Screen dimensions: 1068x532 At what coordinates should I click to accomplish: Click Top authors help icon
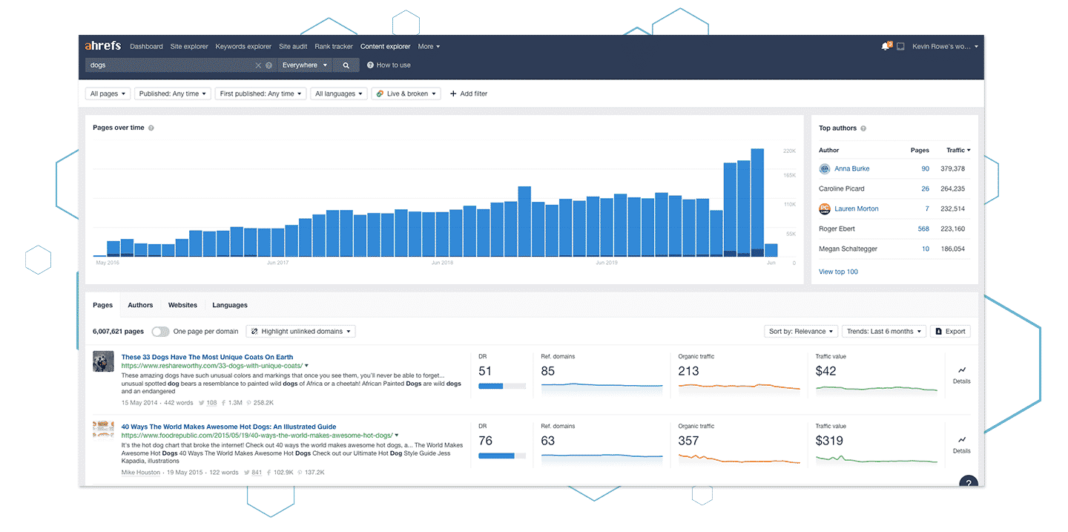863,128
